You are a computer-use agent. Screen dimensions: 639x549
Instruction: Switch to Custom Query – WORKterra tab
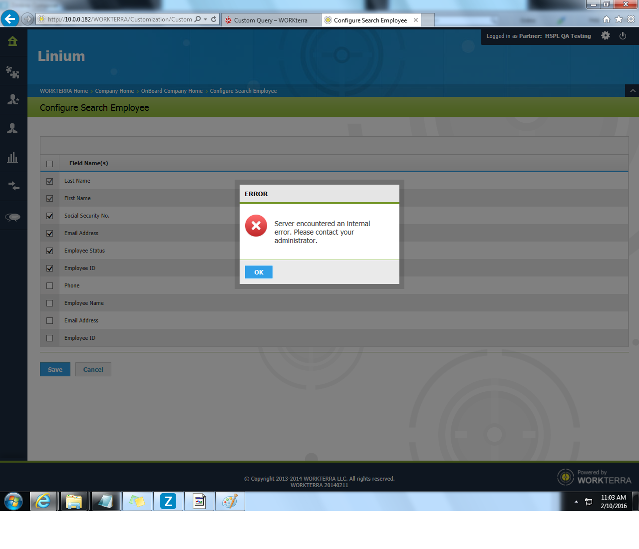coord(270,20)
